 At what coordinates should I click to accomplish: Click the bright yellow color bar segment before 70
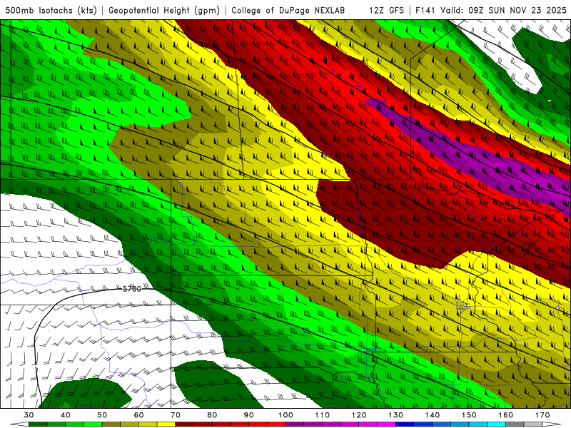tap(166, 424)
